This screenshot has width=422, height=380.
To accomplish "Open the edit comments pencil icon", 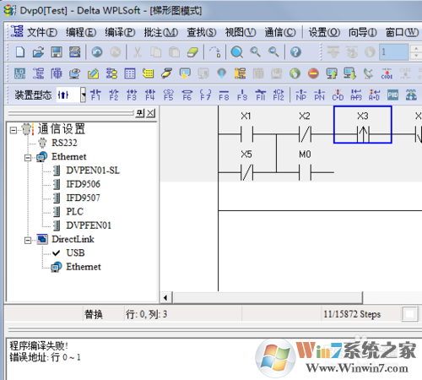I will 93,73.
